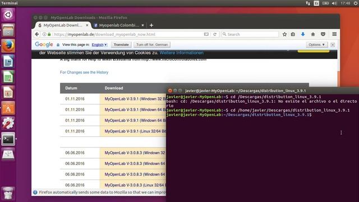Image resolution: width=359 pixels, height=202 pixels.
Task: Open System Settings from the launcher
Action: [8, 123]
